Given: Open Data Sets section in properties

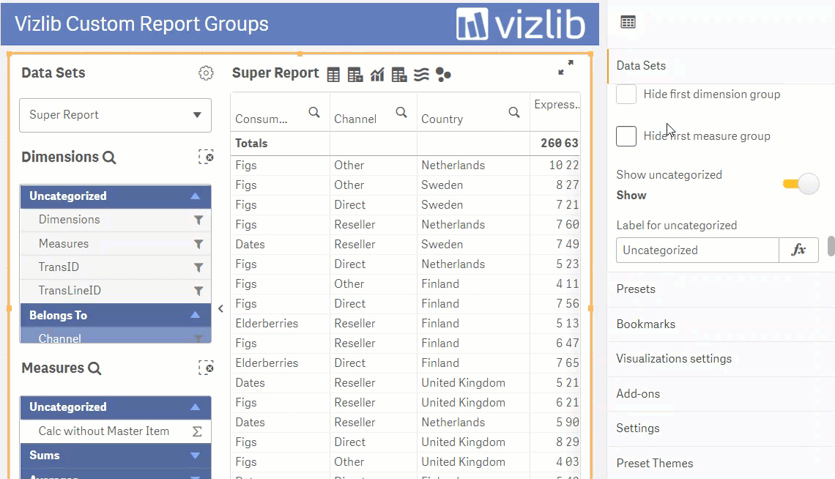Looking at the screenshot, I should pyautogui.click(x=721, y=65).
